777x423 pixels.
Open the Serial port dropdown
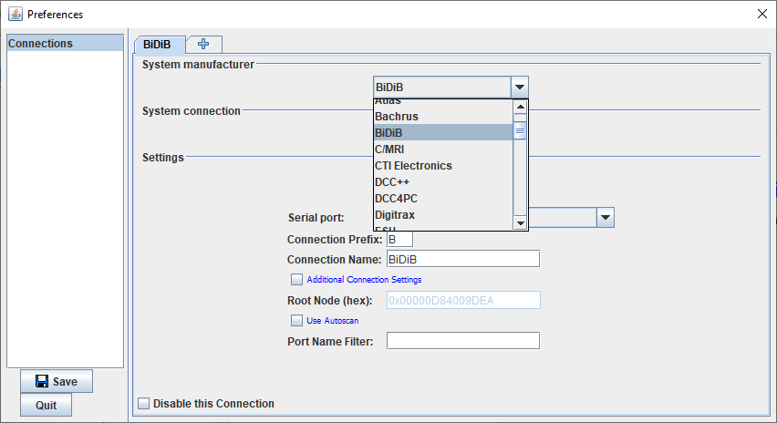[x=605, y=217]
